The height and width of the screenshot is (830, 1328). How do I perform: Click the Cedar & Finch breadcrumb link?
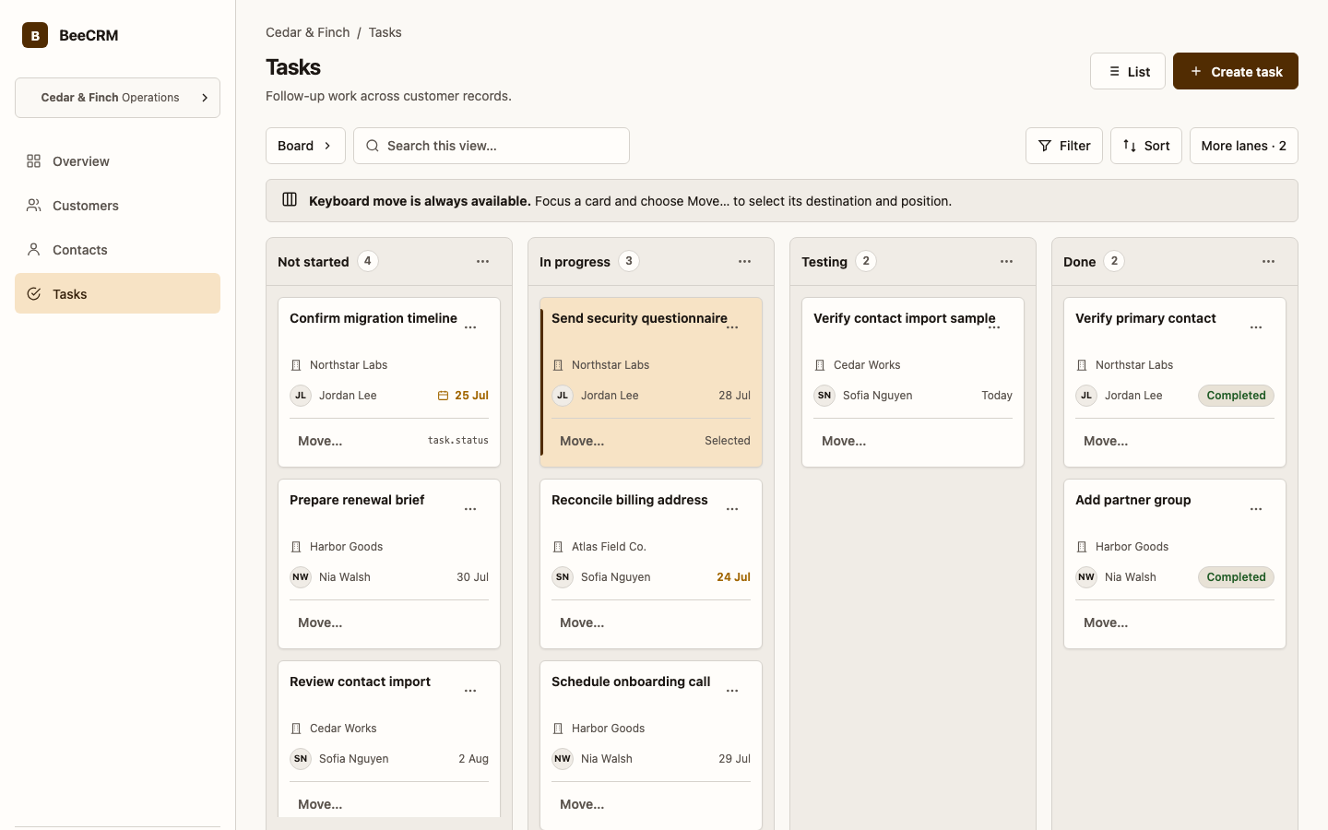[x=307, y=32]
